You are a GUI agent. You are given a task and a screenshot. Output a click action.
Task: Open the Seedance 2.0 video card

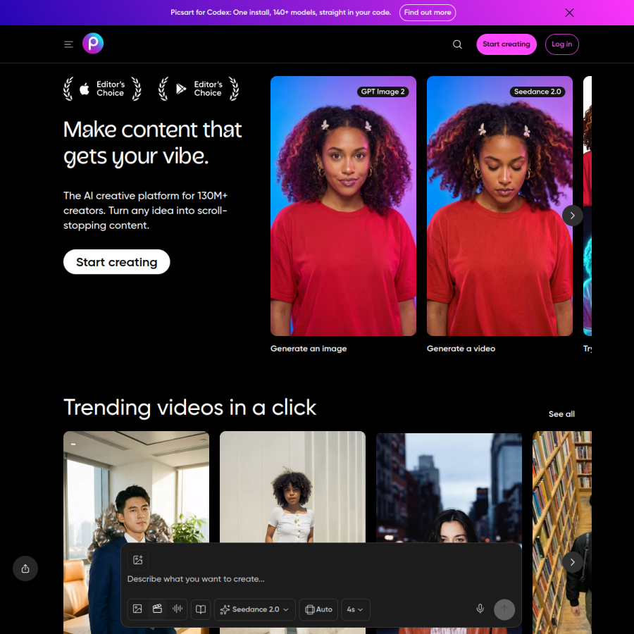(x=499, y=206)
